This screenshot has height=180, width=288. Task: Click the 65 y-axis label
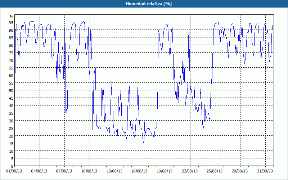[x=11, y=68]
